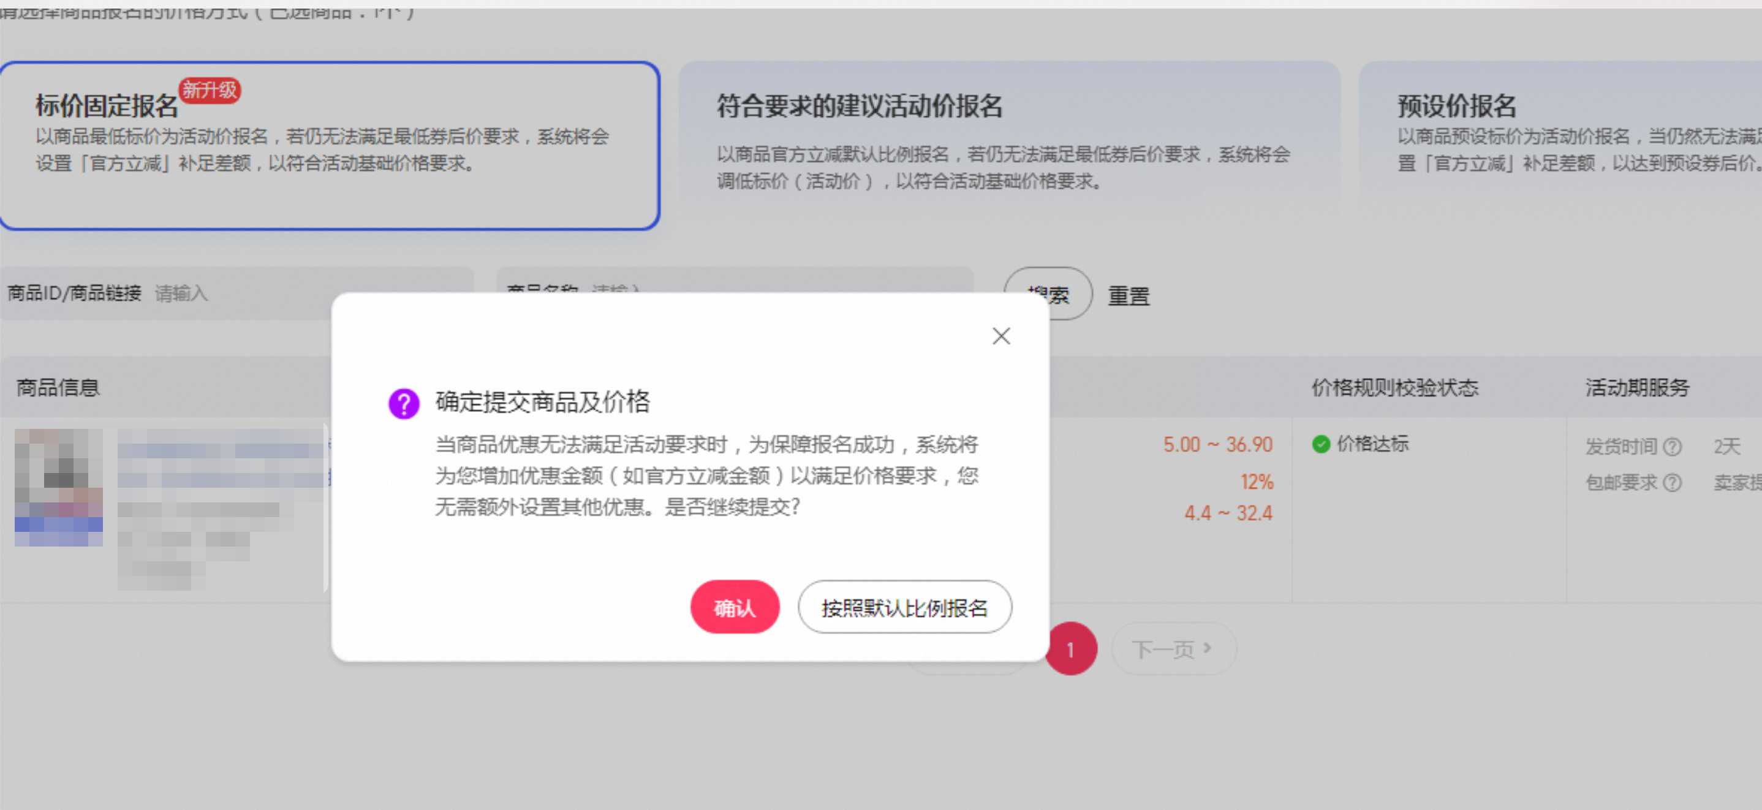Focus the 商品名称 input field

pos(735,280)
